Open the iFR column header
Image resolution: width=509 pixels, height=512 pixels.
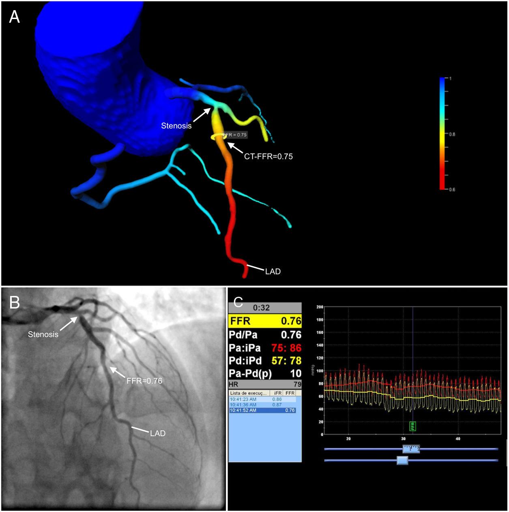click(278, 392)
